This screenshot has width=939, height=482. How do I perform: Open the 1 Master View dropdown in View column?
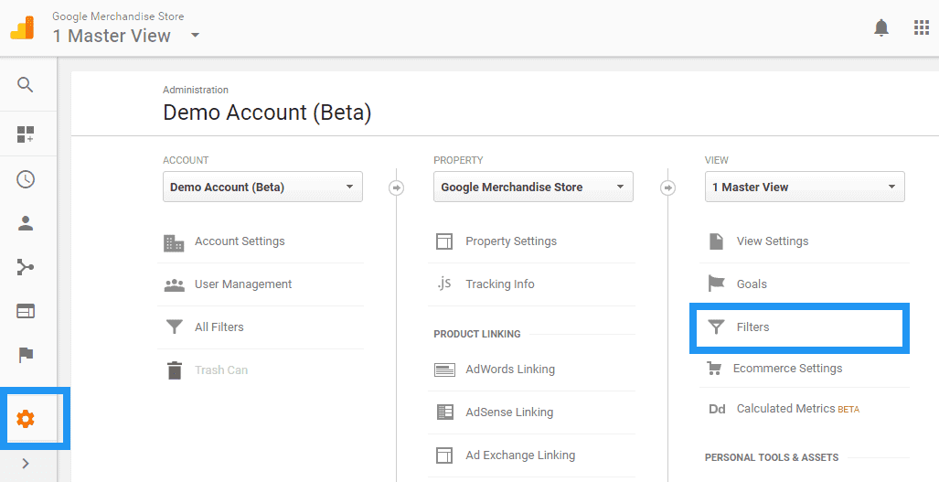(805, 187)
